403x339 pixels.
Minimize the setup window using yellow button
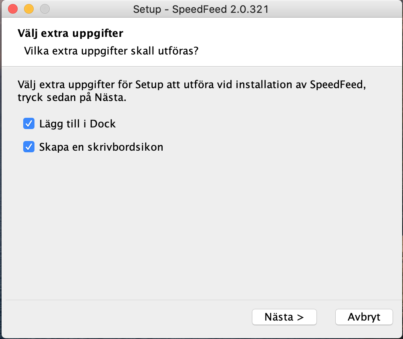29,9
